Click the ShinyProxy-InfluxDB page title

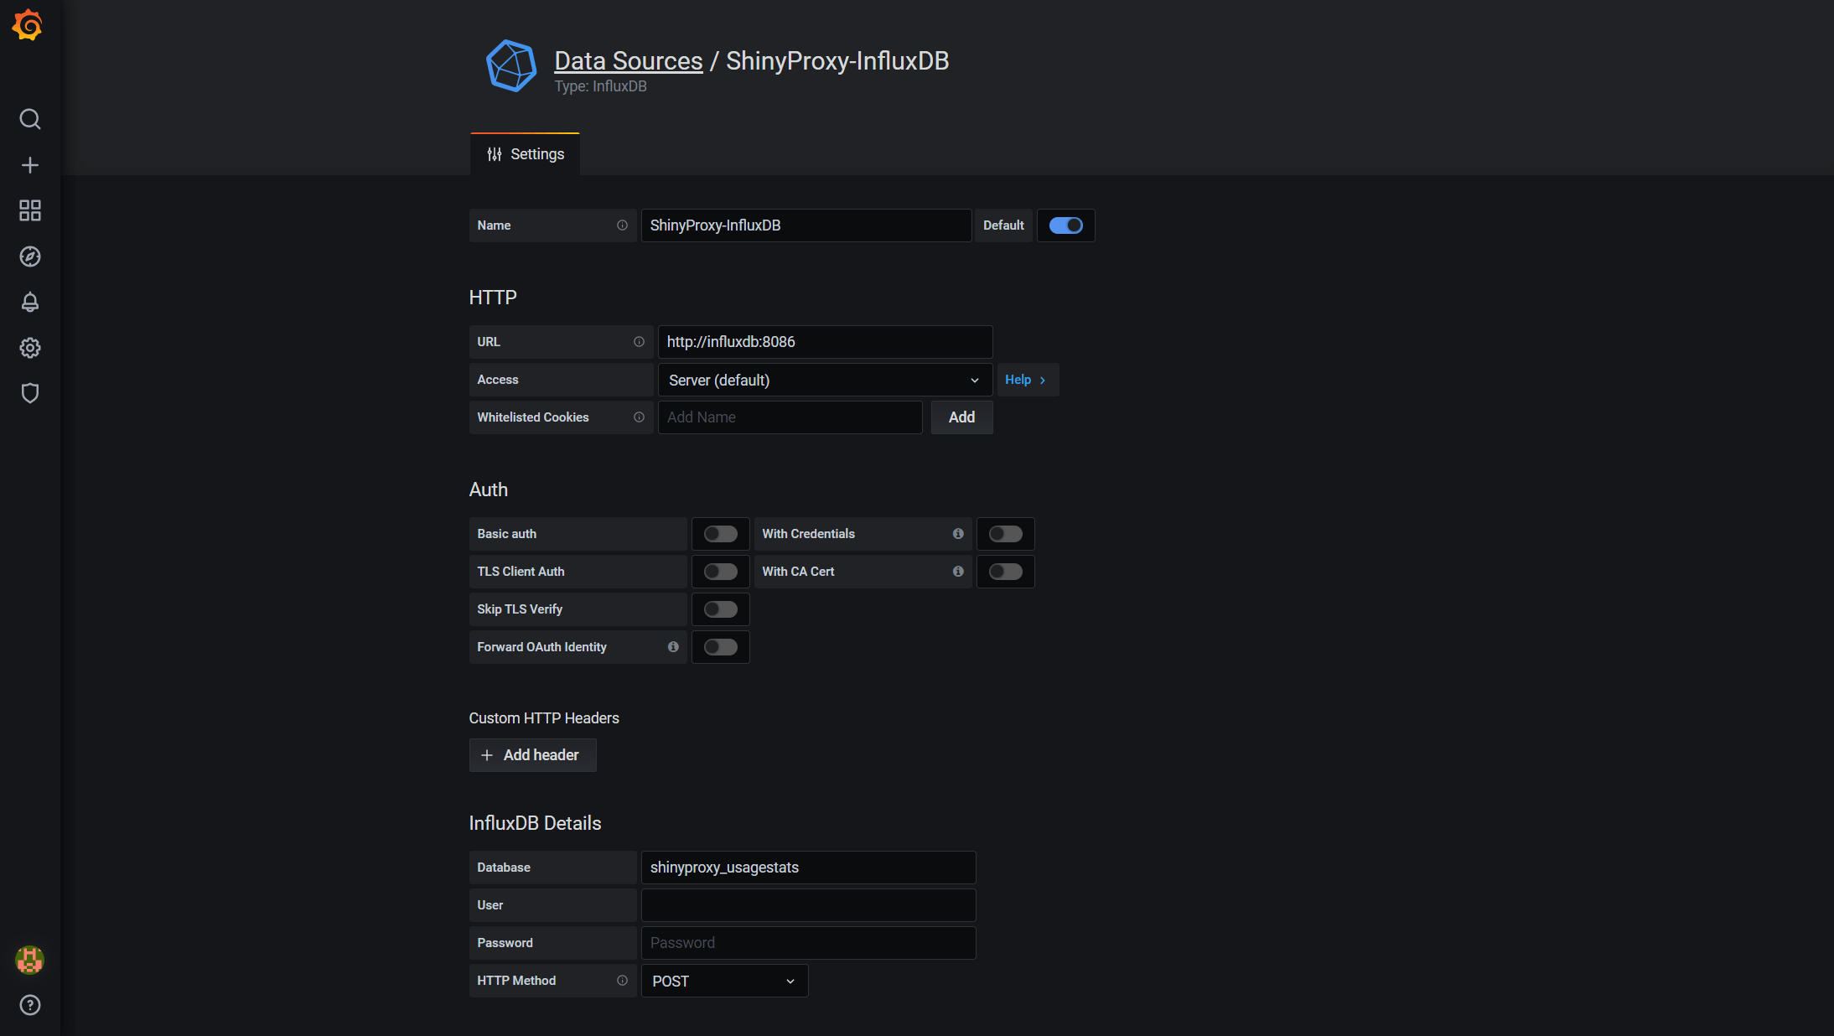[x=837, y=60]
